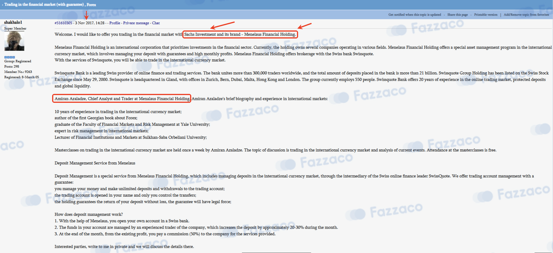
Task: Click 'Interested parties, write to me' line
Action: point(124,247)
